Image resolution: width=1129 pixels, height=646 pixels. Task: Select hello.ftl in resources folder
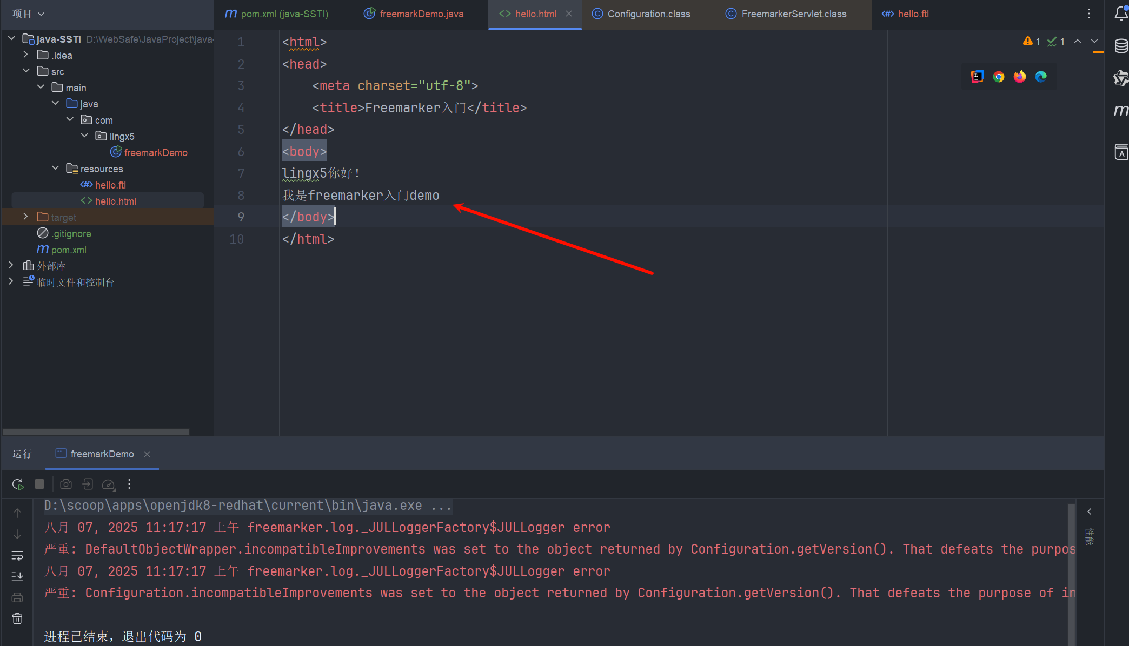[x=110, y=185]
